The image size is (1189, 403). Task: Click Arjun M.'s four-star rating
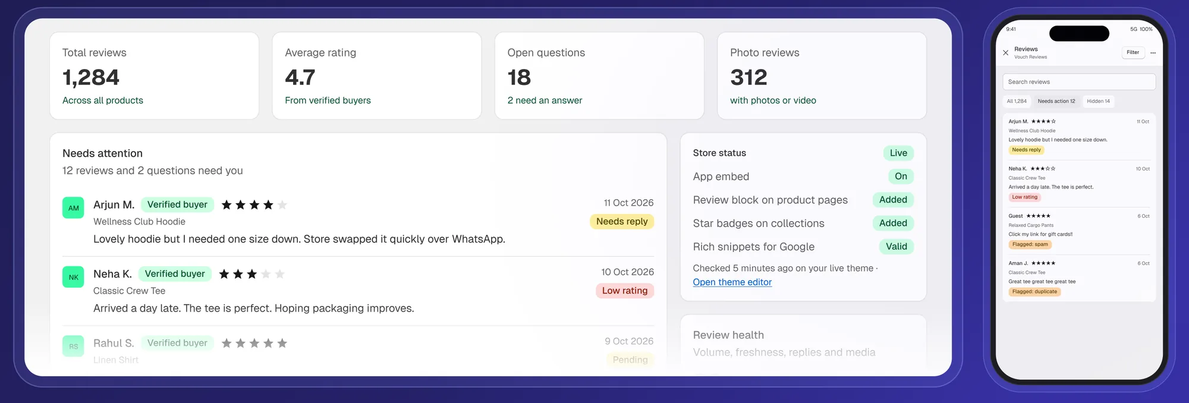[254, 205]
